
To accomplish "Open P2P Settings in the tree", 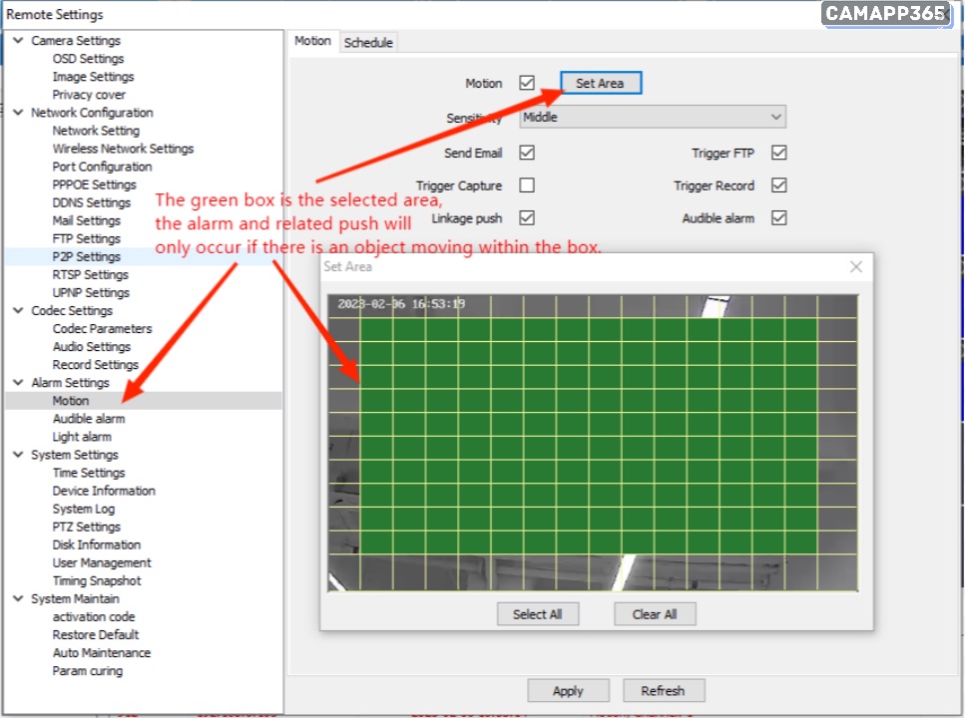I will (x=86, y=256).
